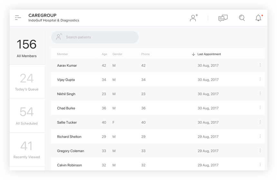Image resolution: width=277 pixels, height=180 pixels.
Task: Open the notifications bell
Action: pos(258,18)
